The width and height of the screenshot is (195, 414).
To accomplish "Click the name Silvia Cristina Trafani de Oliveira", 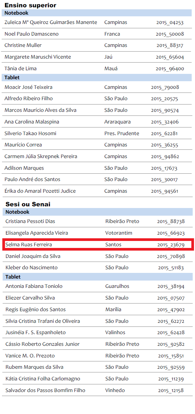I will pyautogui.click(x=43, y=321).
